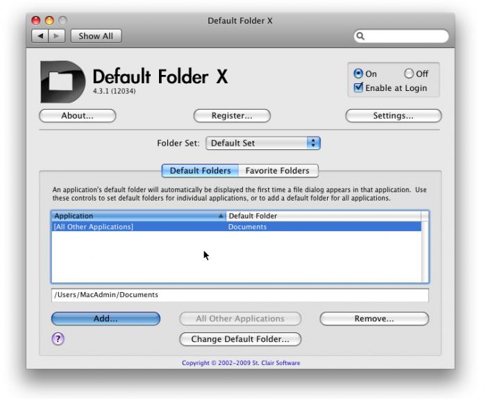Click the Remove button
The height and width of the screenshot is (399, 486).
[374, 319]
